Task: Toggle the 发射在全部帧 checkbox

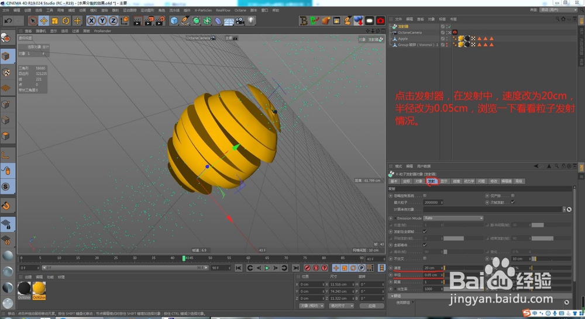Action: (425, 231)
